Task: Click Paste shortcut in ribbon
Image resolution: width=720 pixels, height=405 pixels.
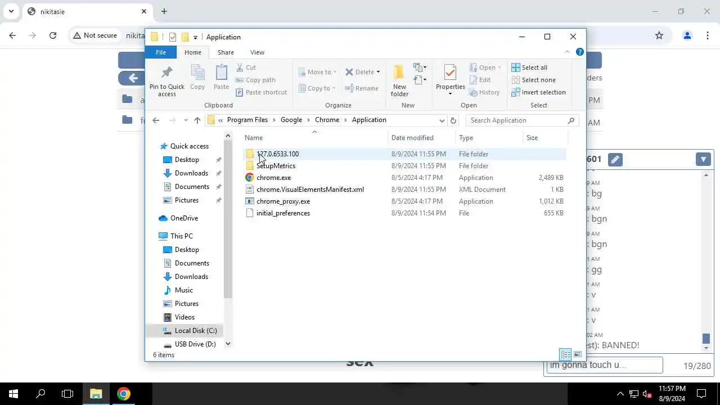Action: pyautogui.click(x=261, y=92)
